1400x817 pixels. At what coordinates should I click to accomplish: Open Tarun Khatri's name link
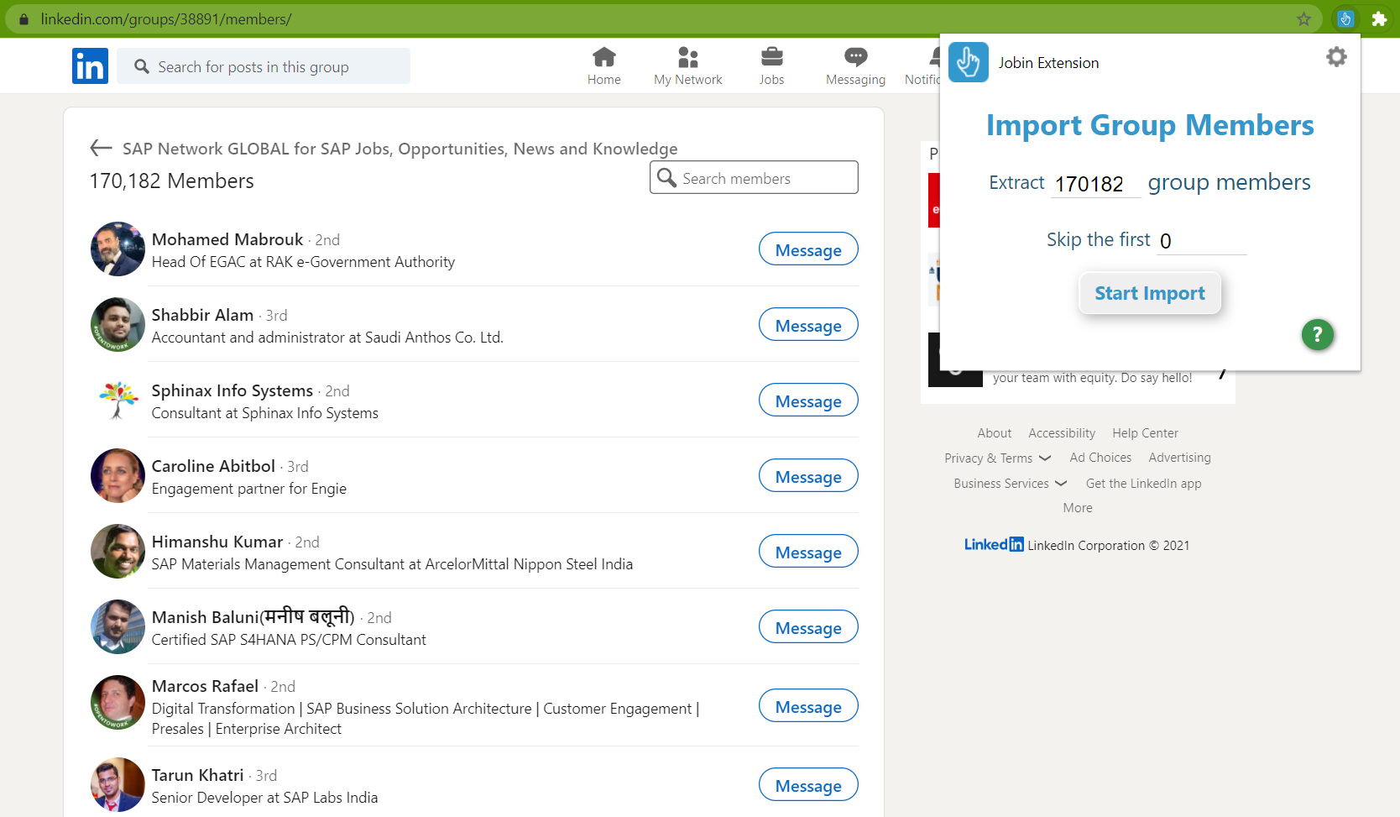[197, 775]
